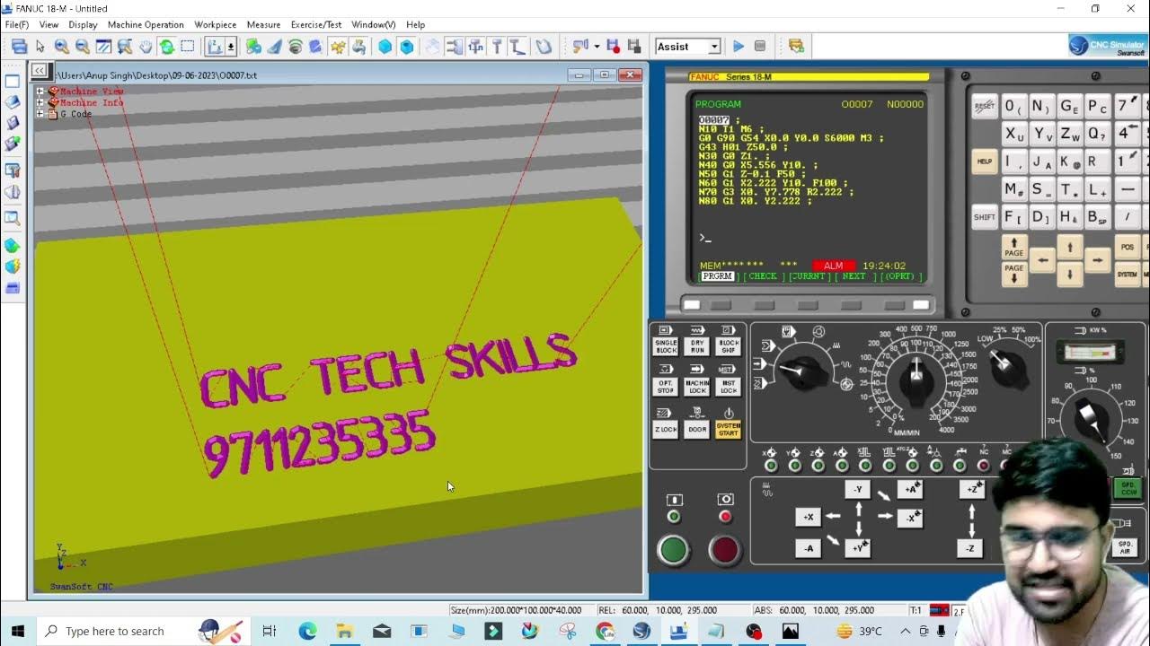Click the -Y jog button
The image size is (1150, 646).
click(x=857, y=489)
